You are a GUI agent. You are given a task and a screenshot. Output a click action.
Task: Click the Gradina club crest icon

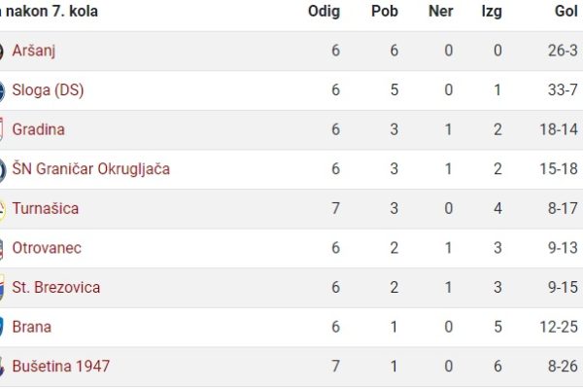pyautogui.click(x=1, y=129)
